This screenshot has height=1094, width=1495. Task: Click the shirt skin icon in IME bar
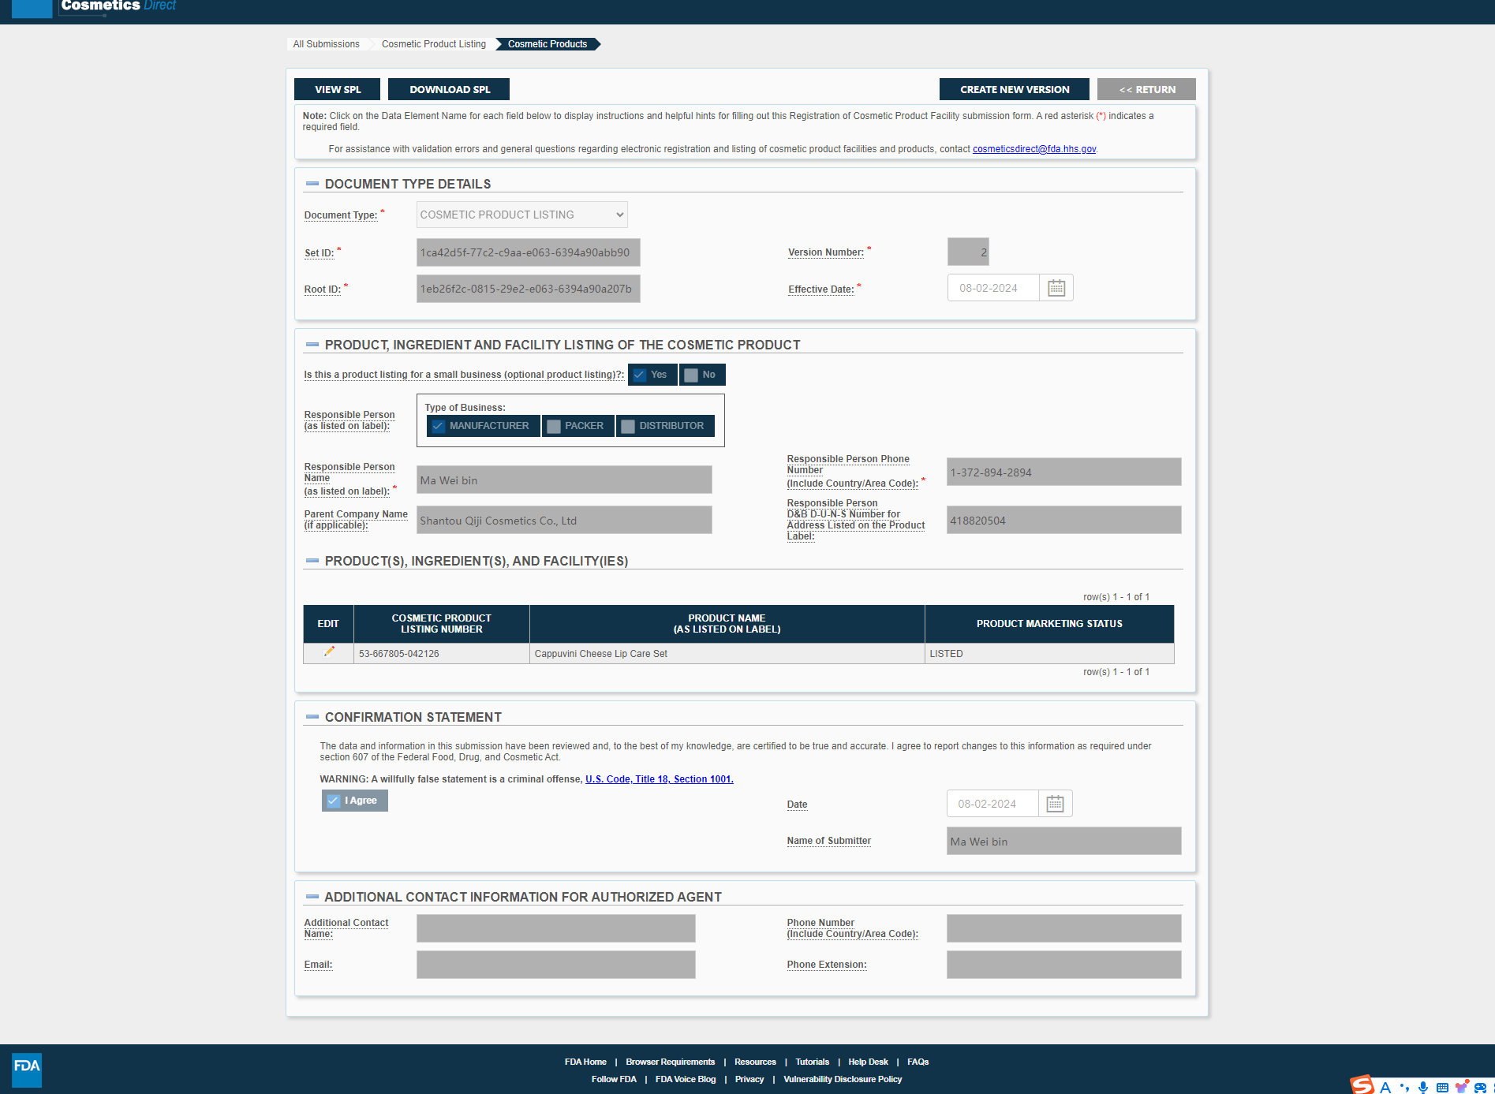(1461, 1088)
